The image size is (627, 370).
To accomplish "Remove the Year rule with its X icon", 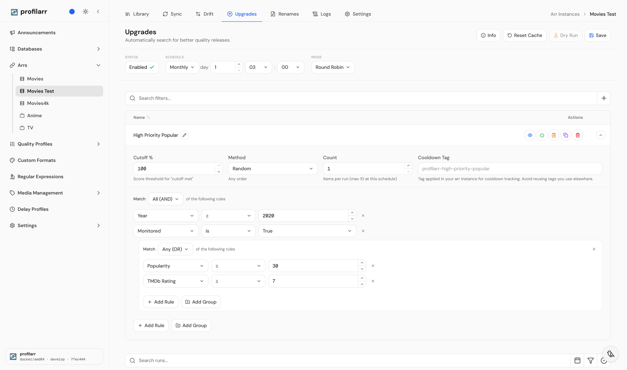I will coord(363,216).
